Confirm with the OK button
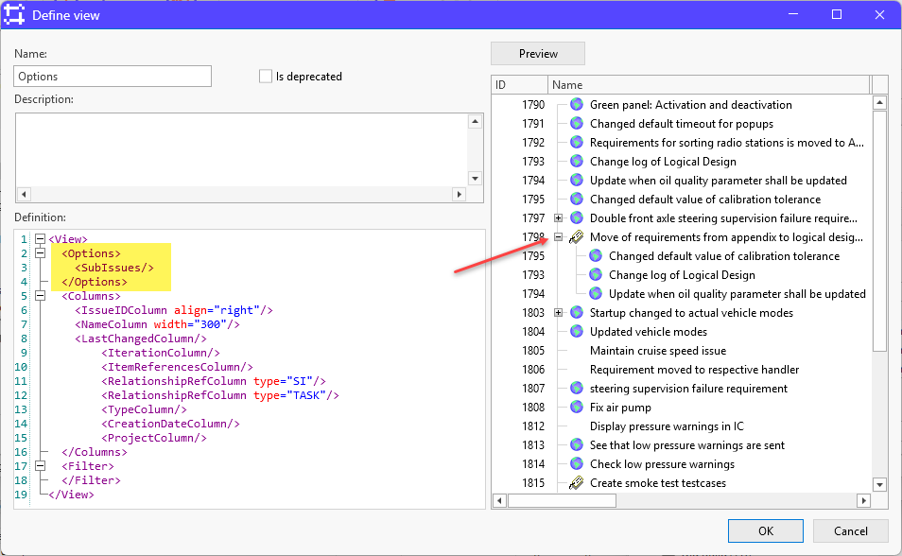The width and height of the screenshot is (902, 556). tap(766, 530)
